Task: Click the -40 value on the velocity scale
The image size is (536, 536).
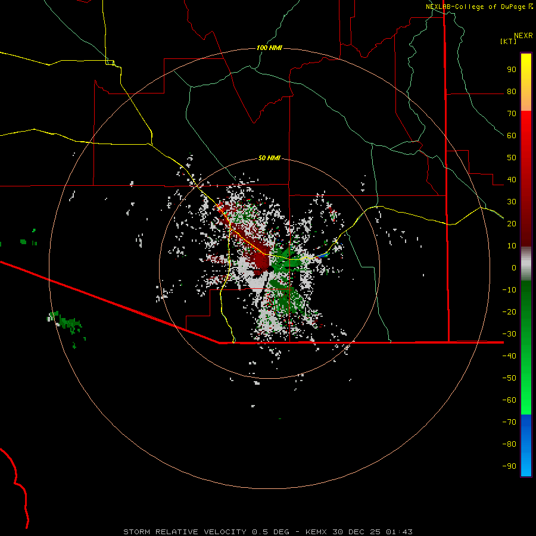Action: tap(509, 356)
